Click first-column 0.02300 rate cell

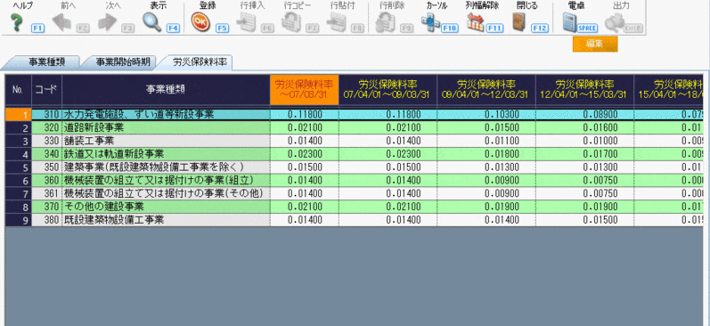[305, 154]
